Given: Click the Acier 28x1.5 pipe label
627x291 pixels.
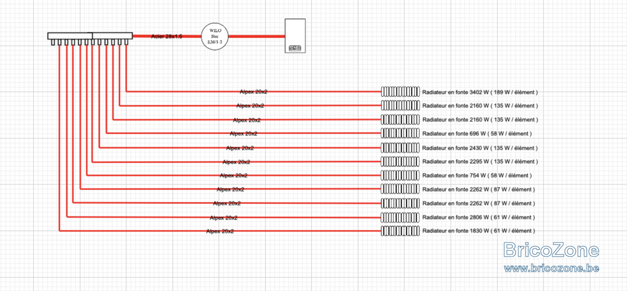Looking at the screenshot, I should click(x=167, y=37).
